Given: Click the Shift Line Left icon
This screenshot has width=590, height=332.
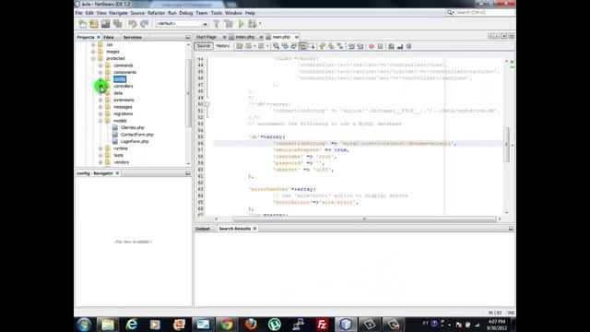Looking at the screenshot, I should (351, 46).
